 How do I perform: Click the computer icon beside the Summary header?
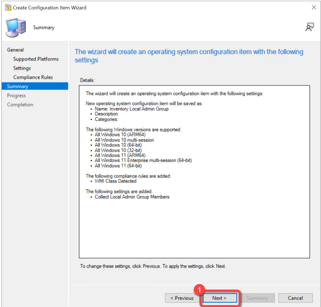16,28
